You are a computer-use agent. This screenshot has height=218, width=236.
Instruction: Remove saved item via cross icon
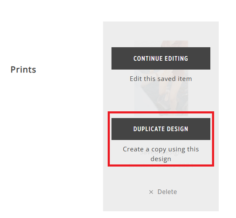point(151,192)
